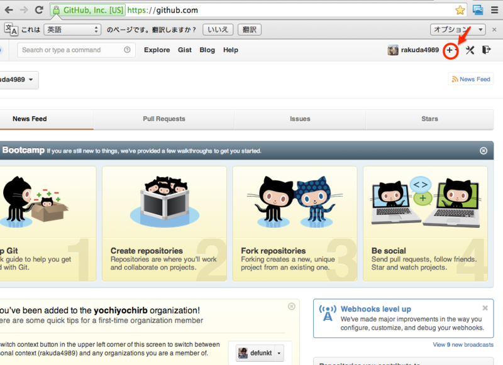503x365 pixels.
Task: Open the rakuda4989 profile link
Action: (x=419, y=50)
